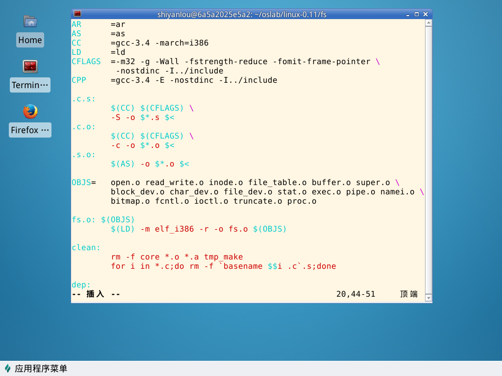Close the terminal window
Image resolution: width=502 pixels, height=376 pixels.
(426, 14)
